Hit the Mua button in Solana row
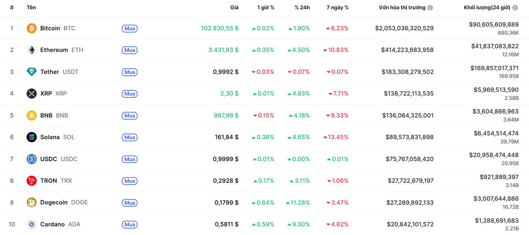This screenshot has height=235, width=529. tap(129, 137)
